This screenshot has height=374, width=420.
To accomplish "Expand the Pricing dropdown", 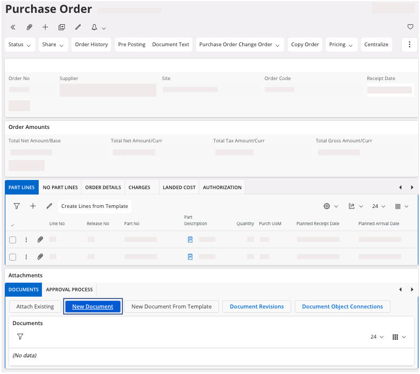I will point(342,45).
